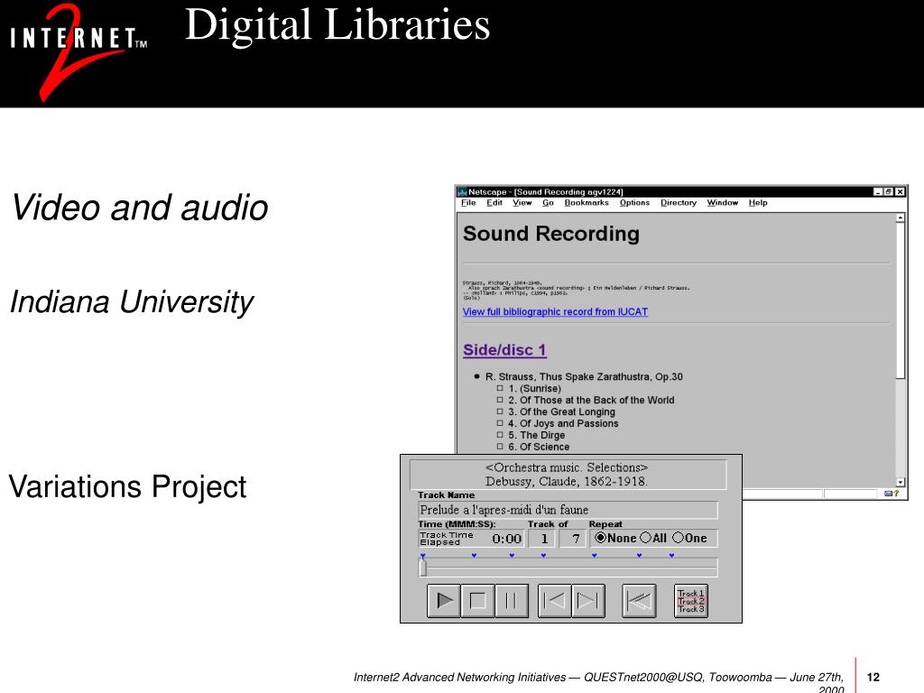Click the Netscape title bar icon
Screen dimensions: 924x693
coord(463,192)
